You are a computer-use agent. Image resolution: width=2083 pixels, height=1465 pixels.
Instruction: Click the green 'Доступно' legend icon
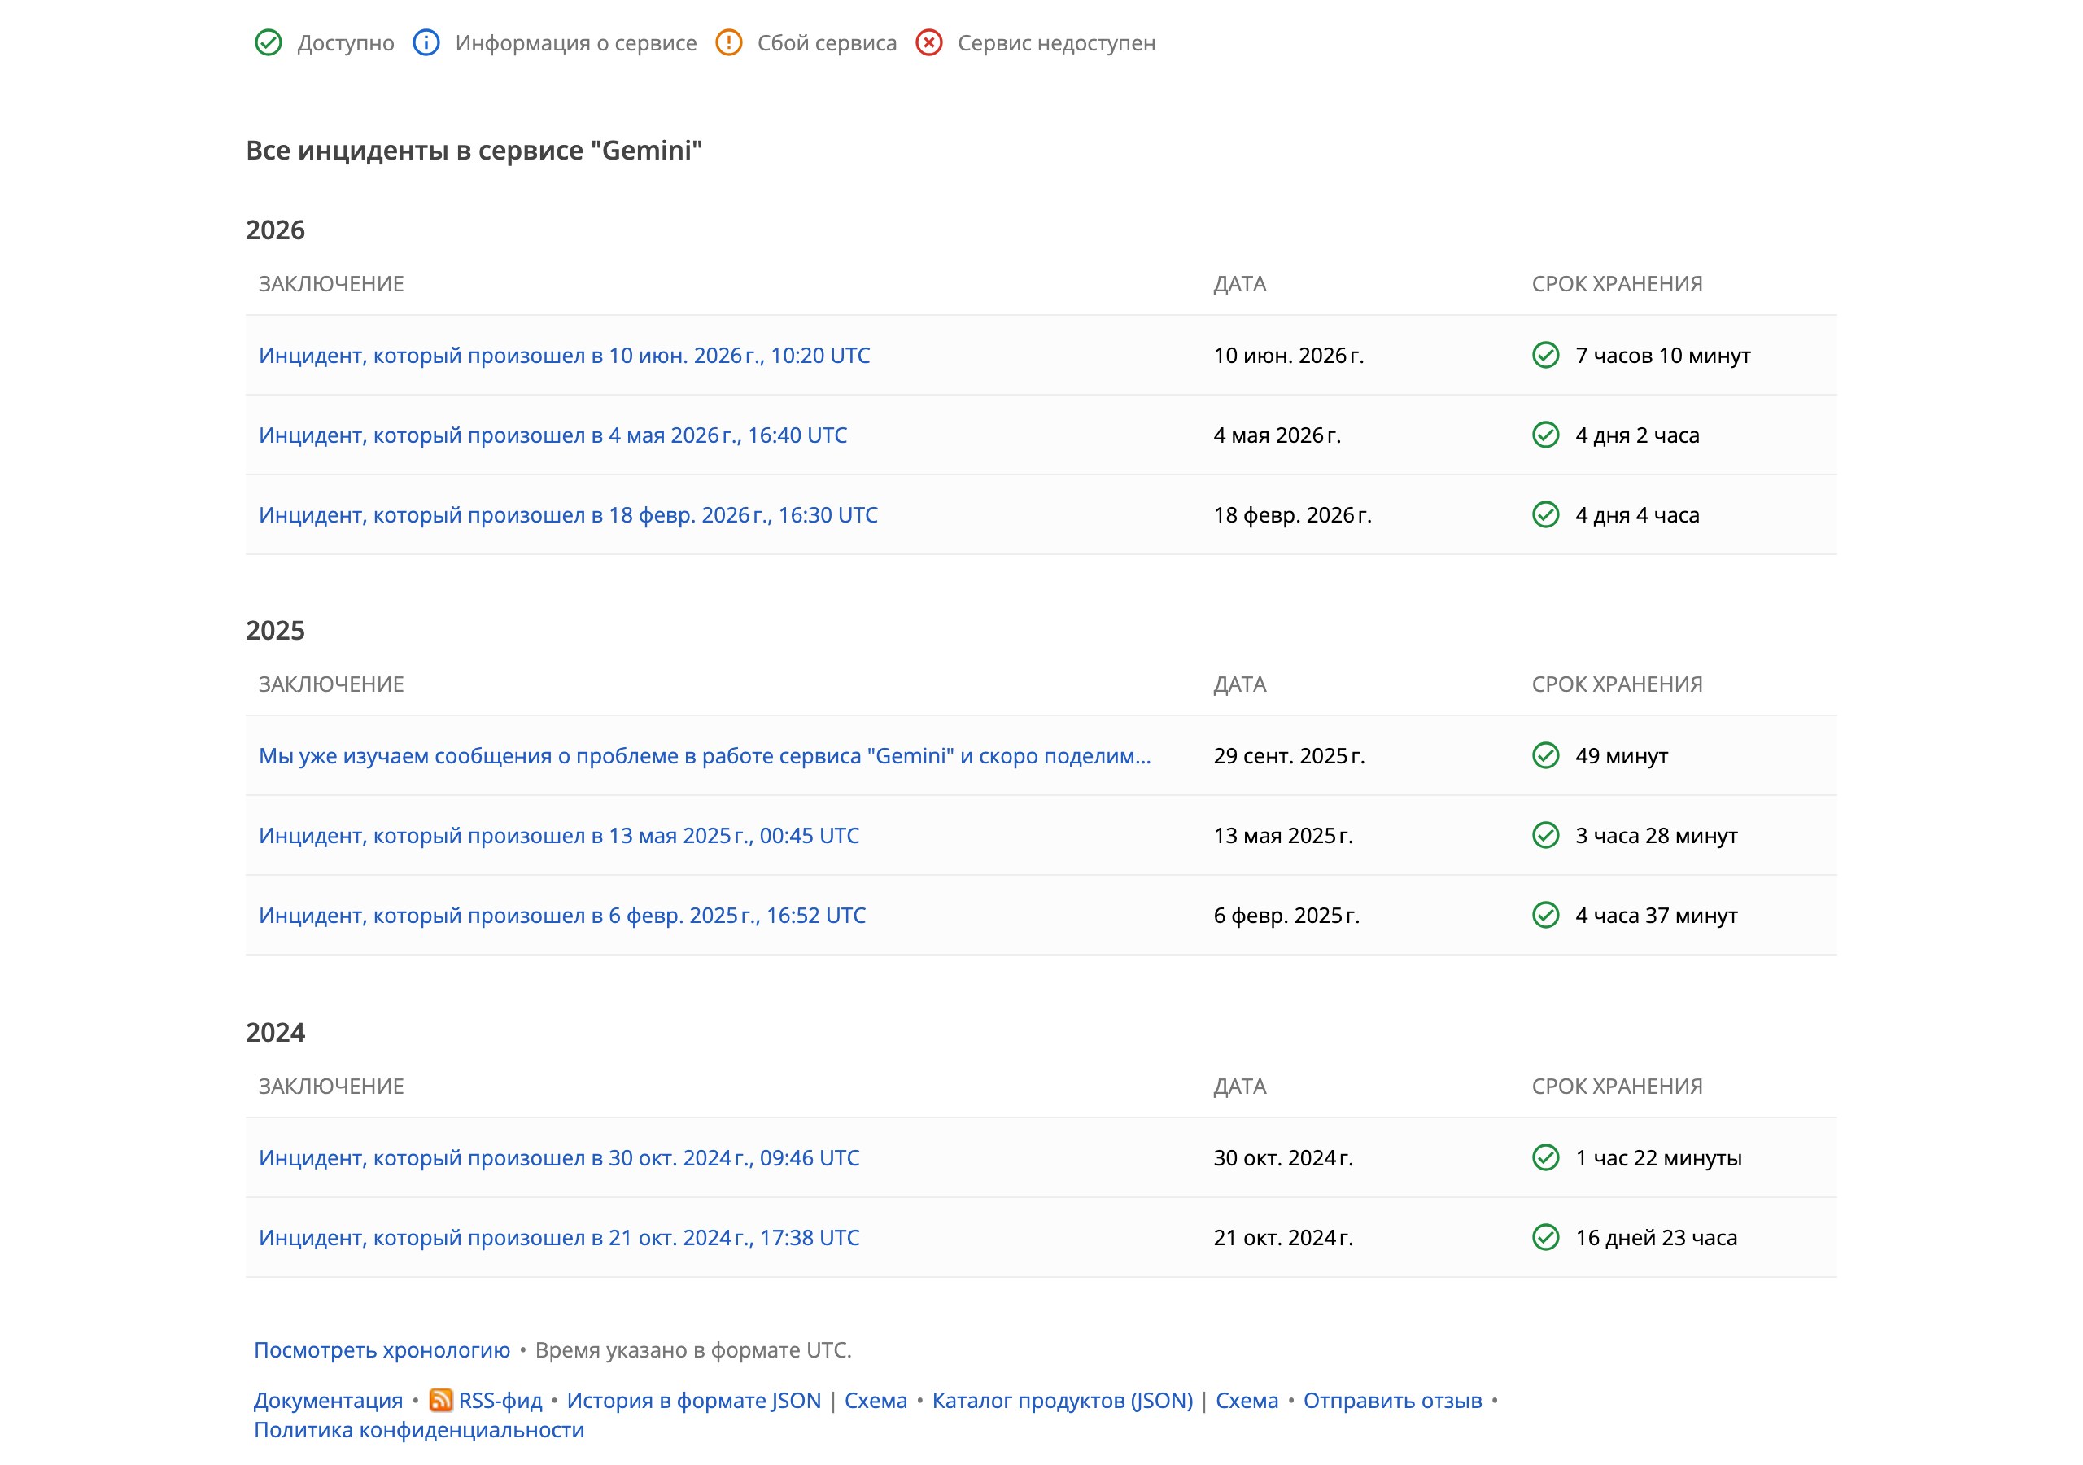click(x=269, y=42)
